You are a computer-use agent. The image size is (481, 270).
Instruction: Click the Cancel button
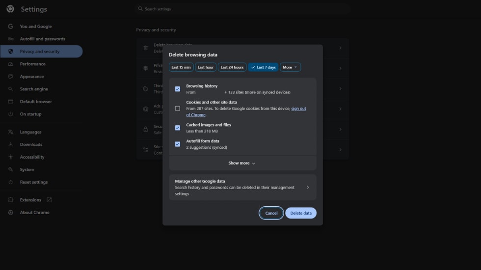pyautogui.click(x=271, y=213)
